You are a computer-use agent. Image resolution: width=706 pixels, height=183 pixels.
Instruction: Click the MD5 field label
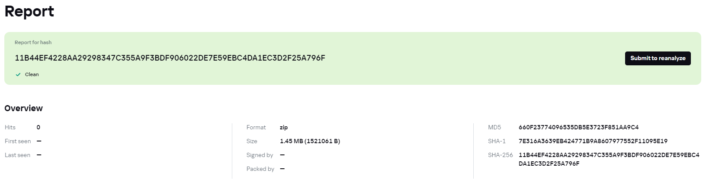[x=494, y=127]
